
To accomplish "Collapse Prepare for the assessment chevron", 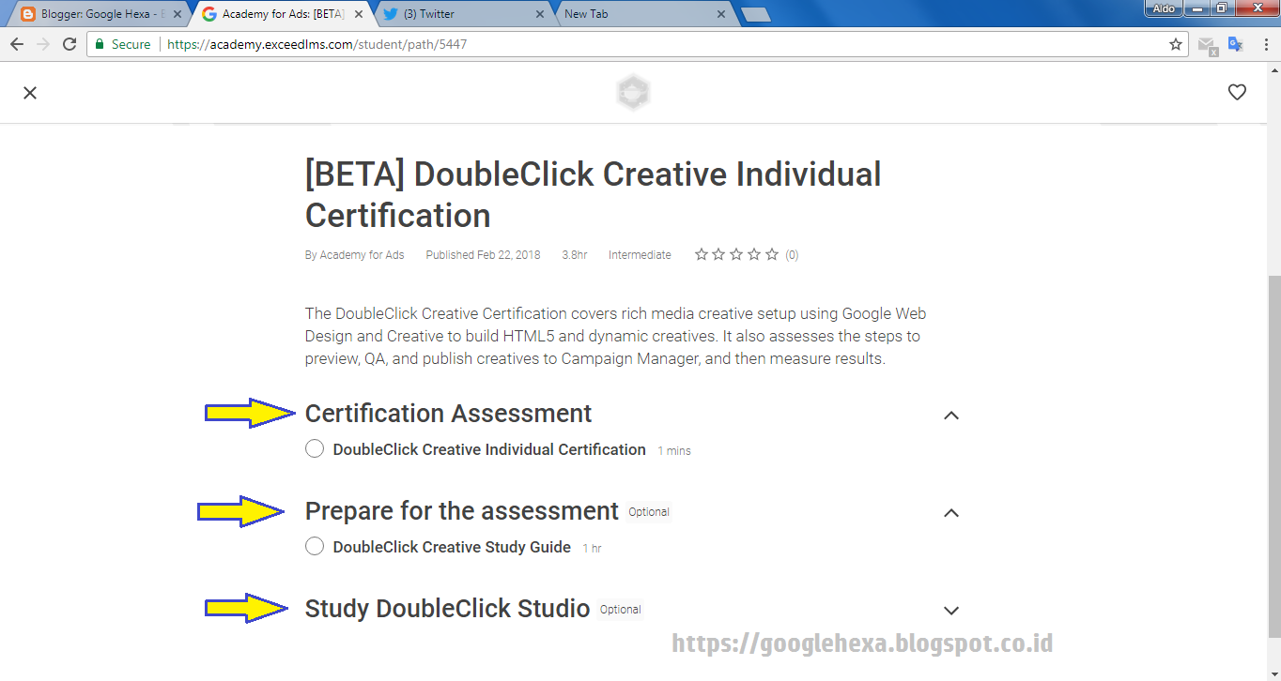I will click(951, 512).
